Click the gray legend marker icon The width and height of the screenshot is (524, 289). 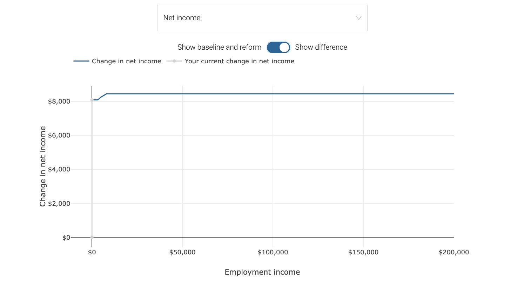coord(174,61)
